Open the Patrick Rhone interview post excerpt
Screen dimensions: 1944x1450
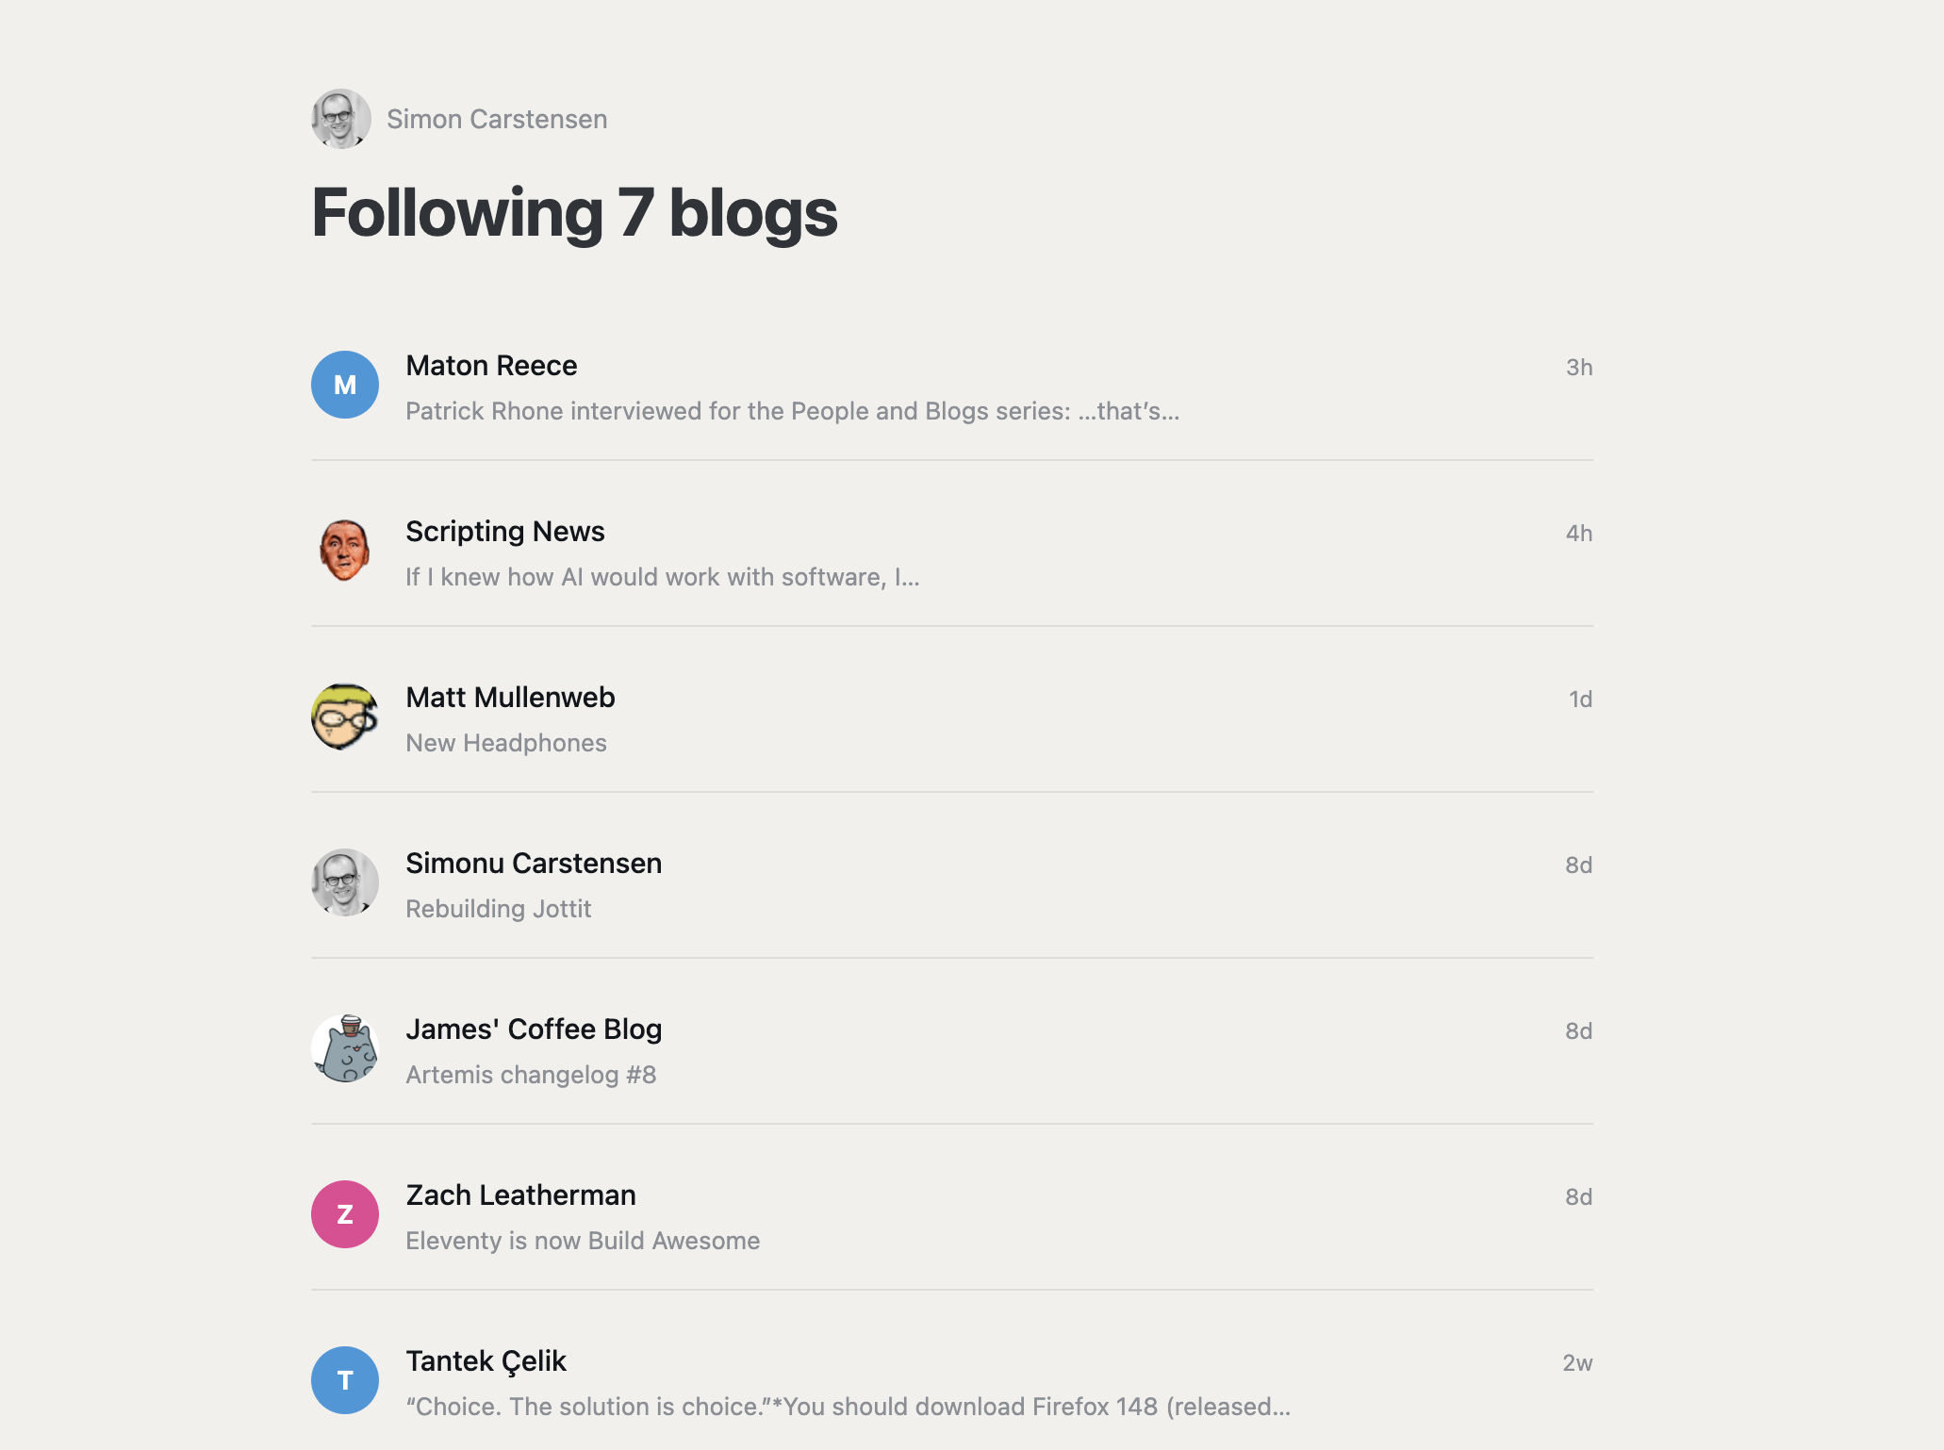(792, 411)
